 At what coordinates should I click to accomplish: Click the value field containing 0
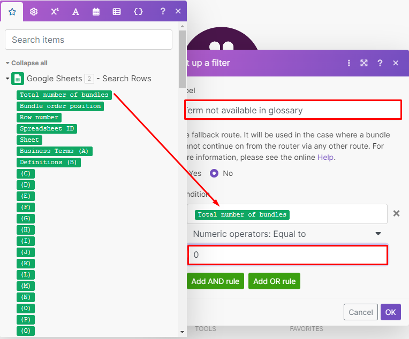[287, 255]
